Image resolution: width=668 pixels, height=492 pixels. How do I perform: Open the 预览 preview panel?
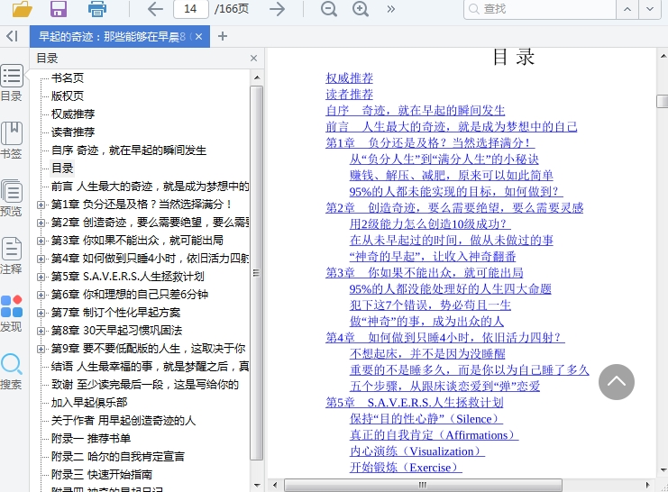[12, 198]
